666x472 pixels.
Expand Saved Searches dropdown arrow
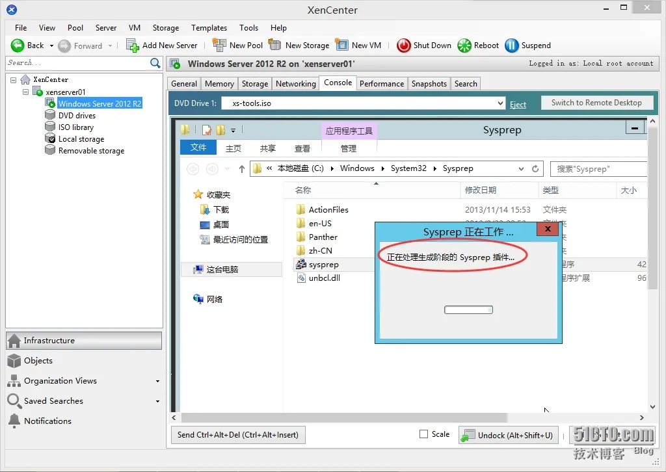pyautogui.click(x=157, y=401)
